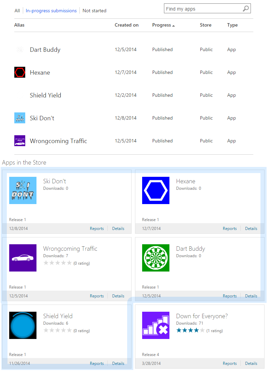This screenshot has width=271, height=371.
Task: Open Details for Wrongcoming Traffic card
Action: [118, 296]
